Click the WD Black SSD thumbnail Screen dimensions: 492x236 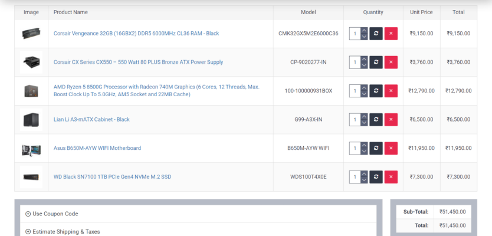[31, 177]
